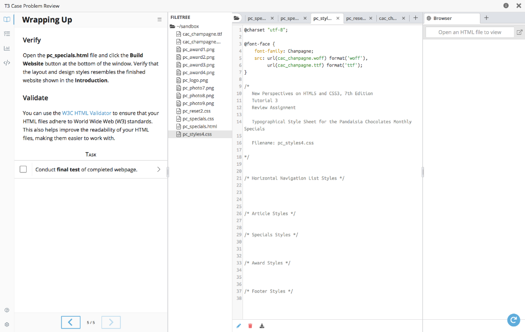Viewport: 525px width, 332px height.
Task: Click the Open an HTML file field
Action: [x=470, y=32]
